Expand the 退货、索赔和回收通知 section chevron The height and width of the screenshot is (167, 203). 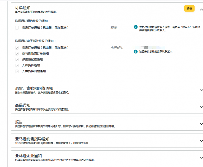coord(201,90)
